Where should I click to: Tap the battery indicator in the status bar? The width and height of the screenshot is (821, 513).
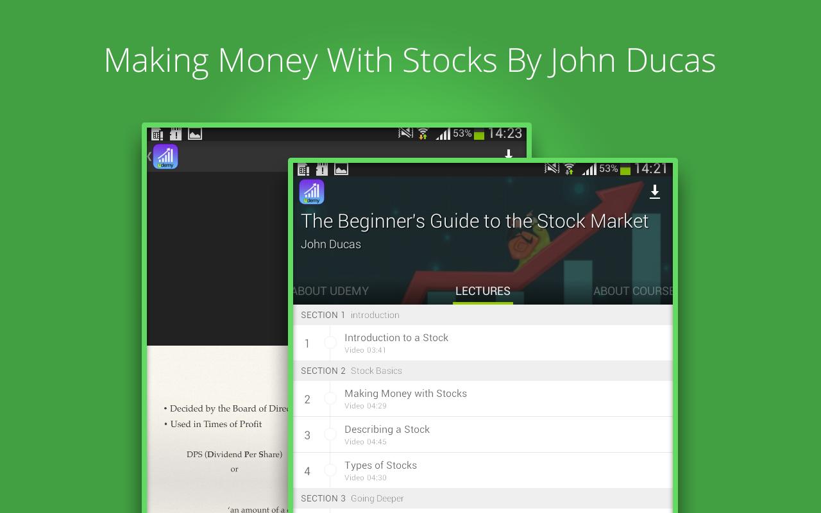(622, 169)
